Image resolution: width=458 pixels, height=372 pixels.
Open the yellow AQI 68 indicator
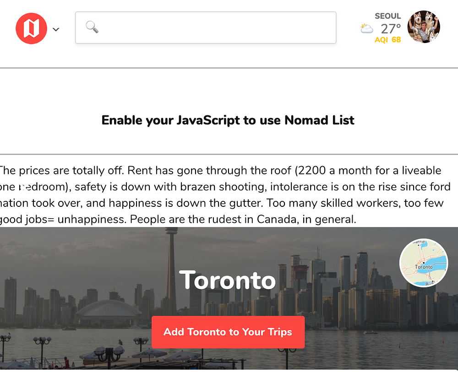tap(387, 40)
